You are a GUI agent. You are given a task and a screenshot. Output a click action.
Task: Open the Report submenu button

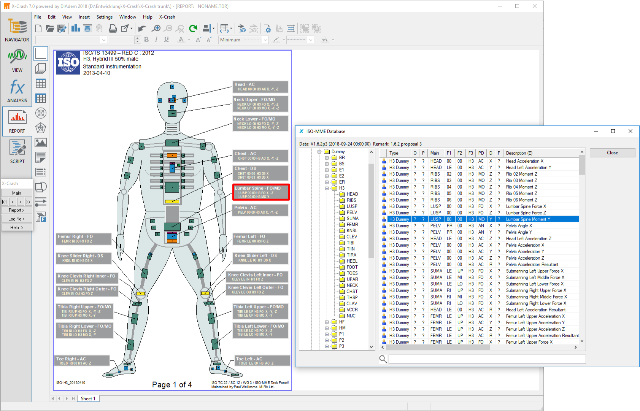click(17, 210)
